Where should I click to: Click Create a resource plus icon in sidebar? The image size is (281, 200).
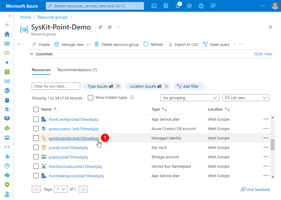click(x=7, y=25)
